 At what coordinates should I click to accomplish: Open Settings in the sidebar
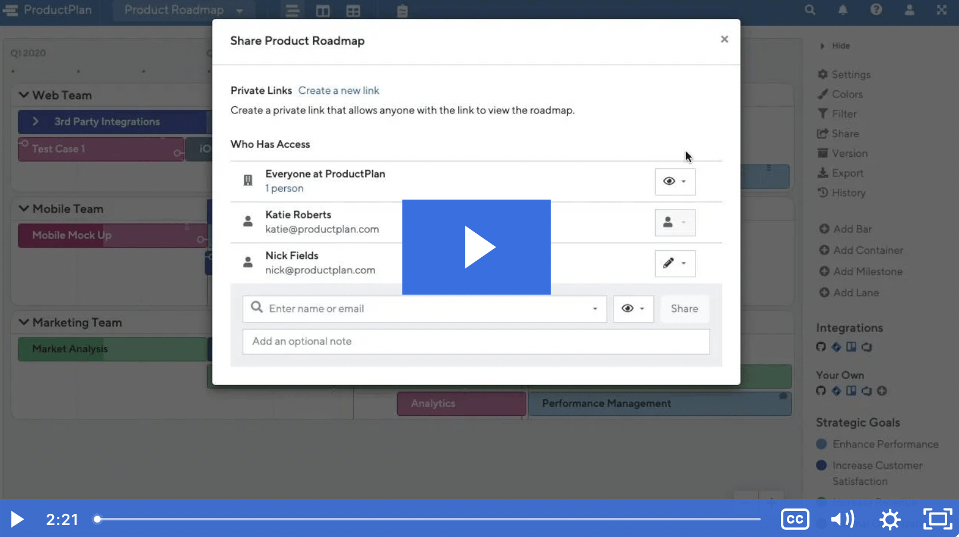[x=844, y=74]
